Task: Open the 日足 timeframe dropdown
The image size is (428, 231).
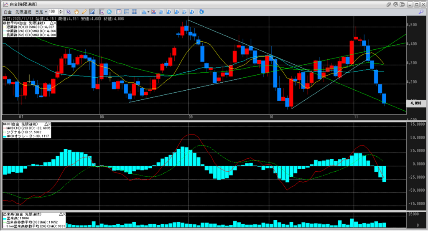Action: pos(46,12)
